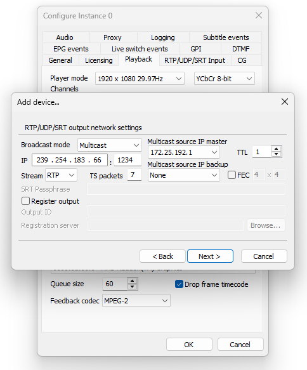Screen dimensions: 307x370
Task: Open the Feedback codec dropdown
Action: (136, 301)
